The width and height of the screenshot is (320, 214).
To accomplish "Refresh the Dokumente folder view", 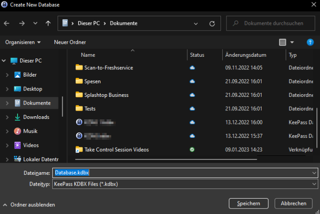I will point(212,23).
